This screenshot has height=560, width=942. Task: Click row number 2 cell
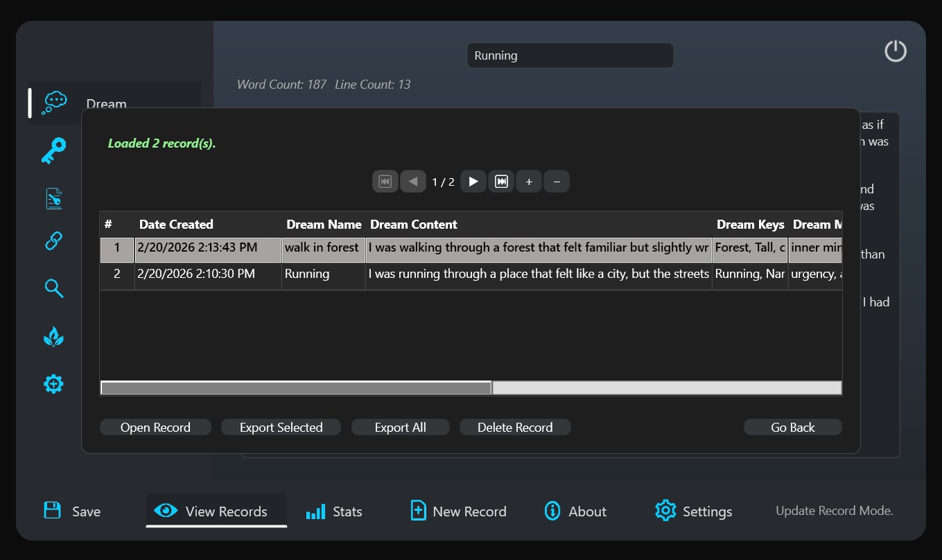(x=117, y=276)
